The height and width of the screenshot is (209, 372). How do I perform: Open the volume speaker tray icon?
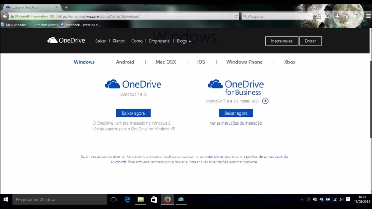coord(341,200)
